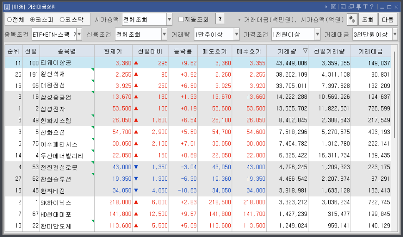Open the 신용조건 dropdown

coord(141,35)
